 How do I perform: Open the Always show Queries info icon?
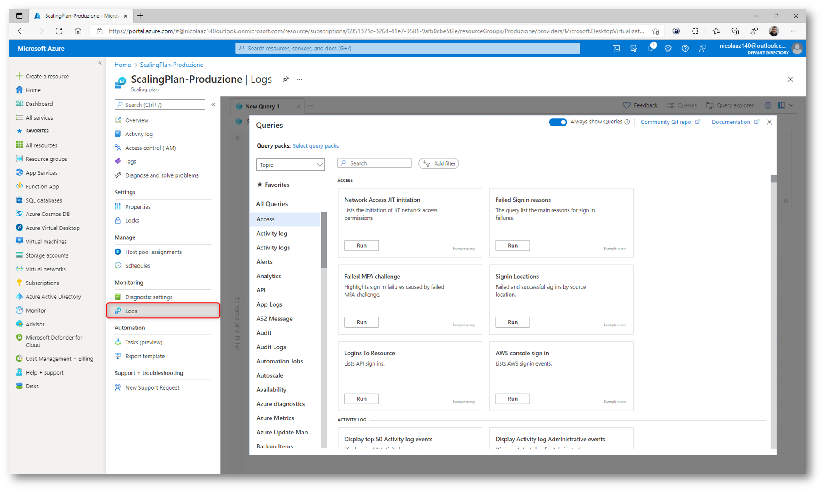pyautogui.click(x=627, y=122)
